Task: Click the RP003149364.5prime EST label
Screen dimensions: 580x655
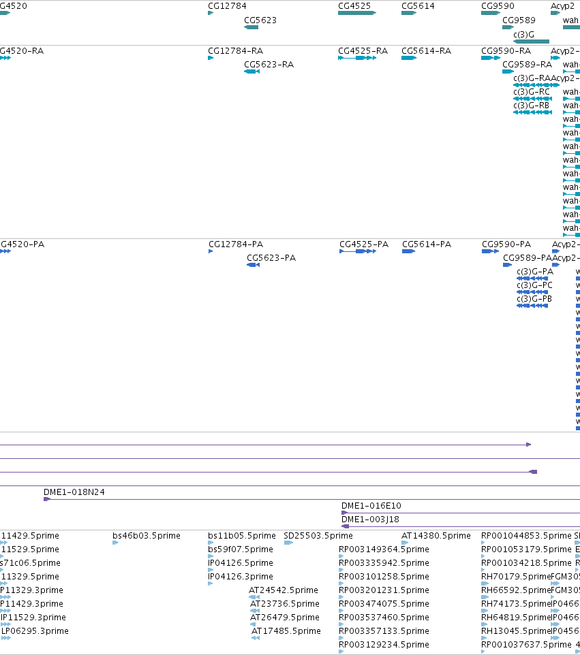Action: click(384, 549)
